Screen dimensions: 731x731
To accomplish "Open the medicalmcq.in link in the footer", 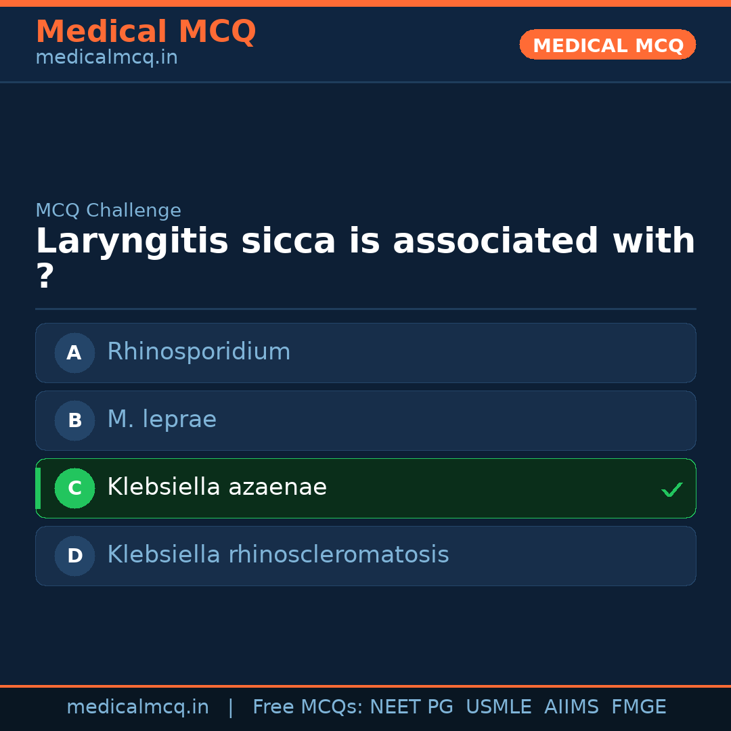I will [x=137, y=707].
